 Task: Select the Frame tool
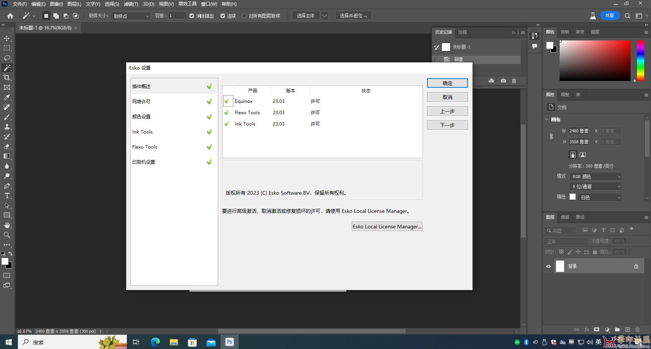point(7,87)
